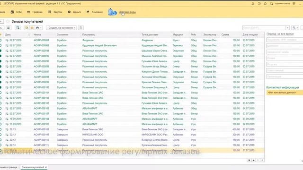Click the report icon after Создать на основании

pyautogui.click(x=81, y=28)
